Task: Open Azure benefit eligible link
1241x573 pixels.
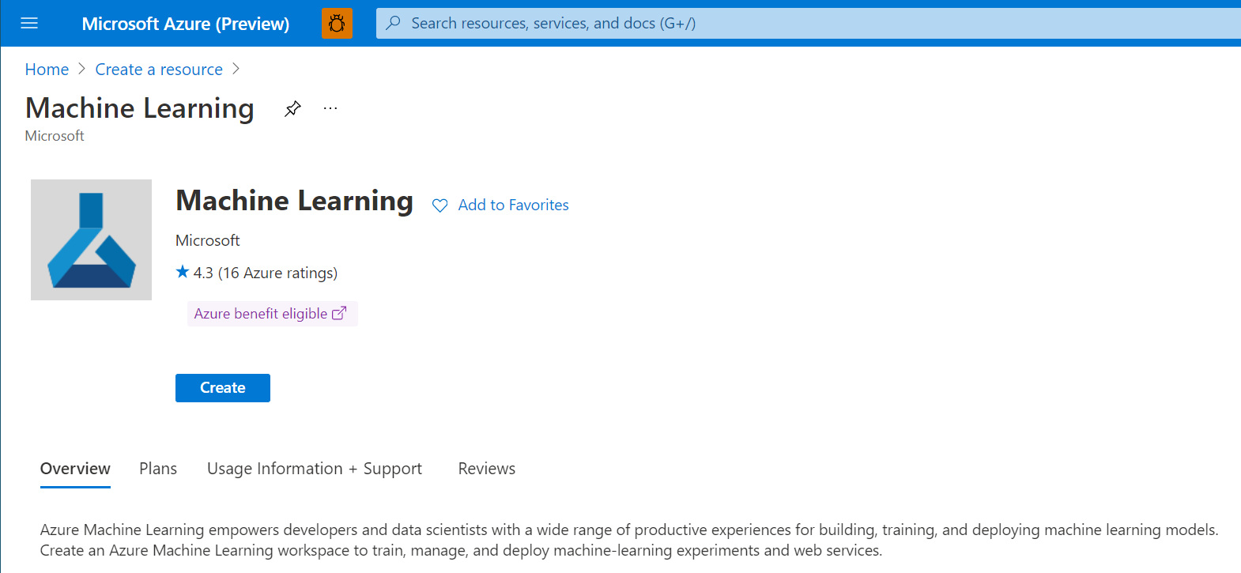Action: [x=260, y=314]
